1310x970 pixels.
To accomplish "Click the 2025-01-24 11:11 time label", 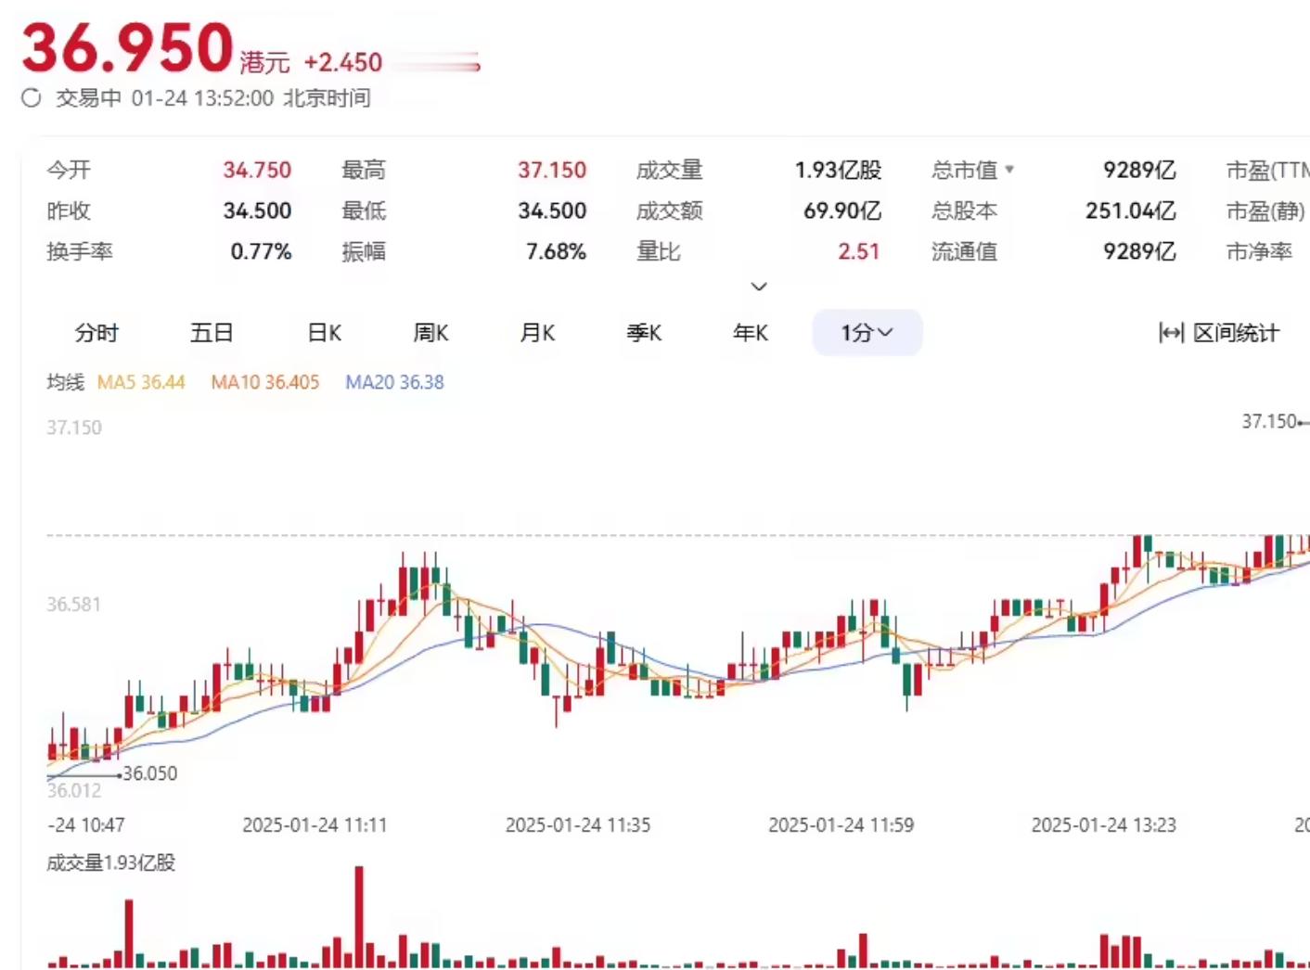I will click(315, 824).
